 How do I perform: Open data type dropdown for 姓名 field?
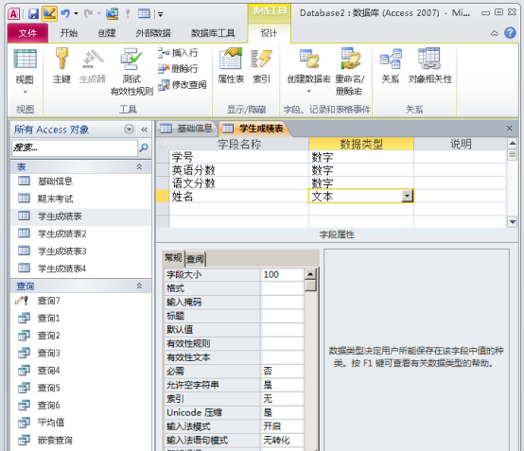[407, 196]
